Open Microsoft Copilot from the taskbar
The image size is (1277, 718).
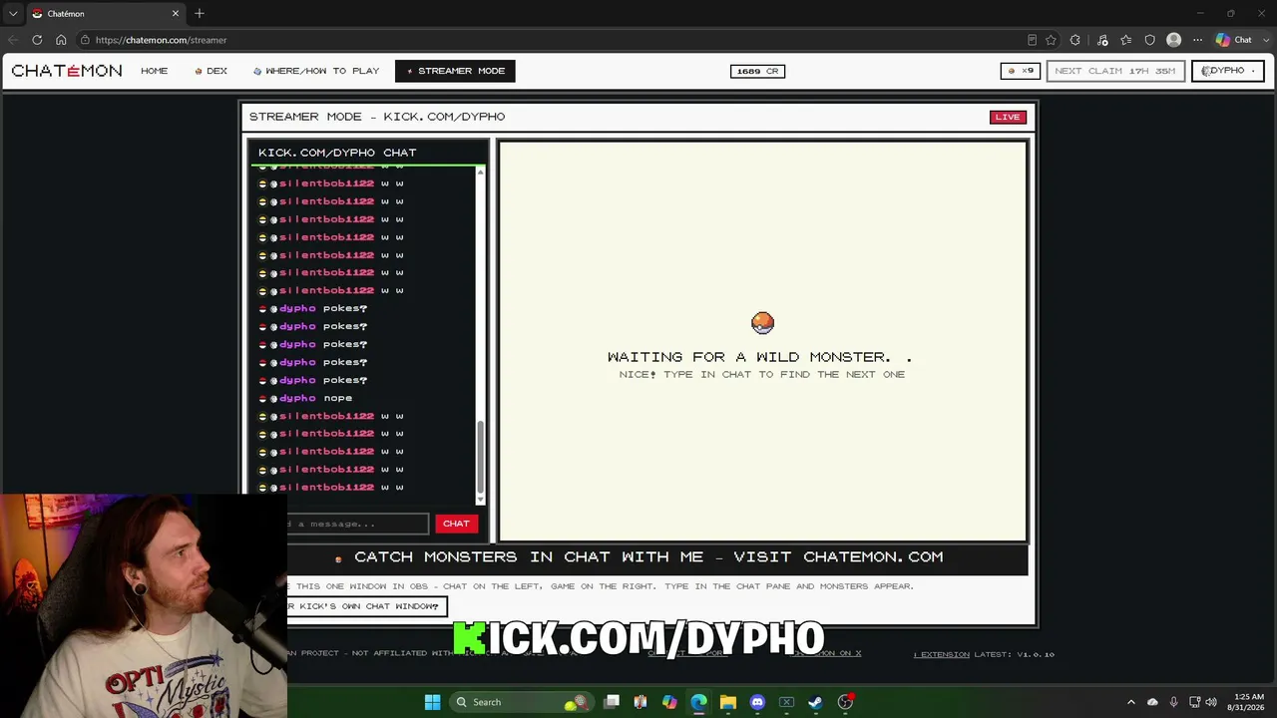[669, 702]
